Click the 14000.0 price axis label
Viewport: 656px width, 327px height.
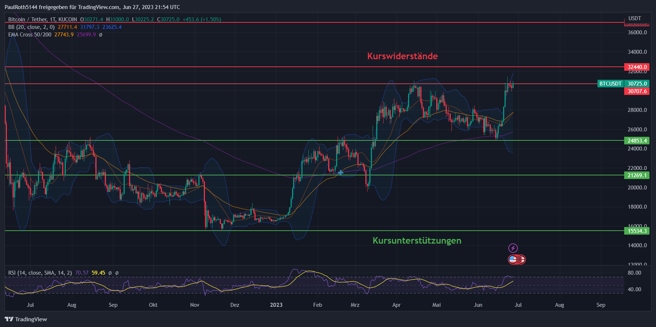pyautogui.click(x=637, y=245)
